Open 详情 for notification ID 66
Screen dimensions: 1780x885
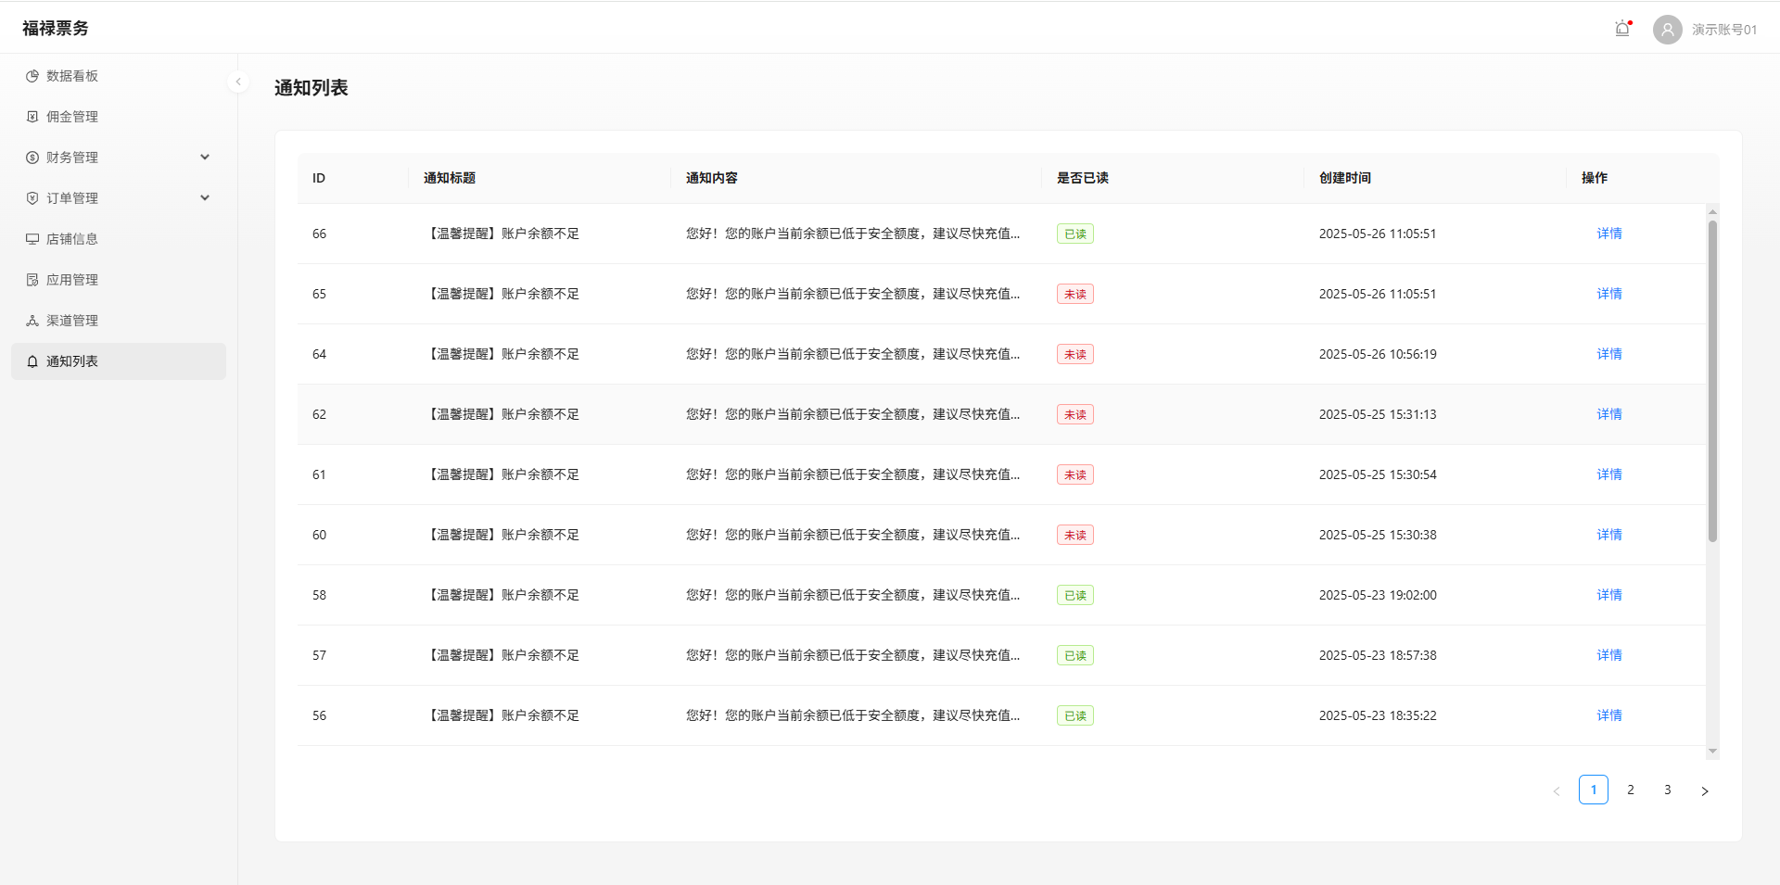click(x=1608, y=234)
